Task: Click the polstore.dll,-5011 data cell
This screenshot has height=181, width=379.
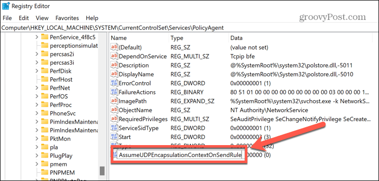Action: coord(292,65)
